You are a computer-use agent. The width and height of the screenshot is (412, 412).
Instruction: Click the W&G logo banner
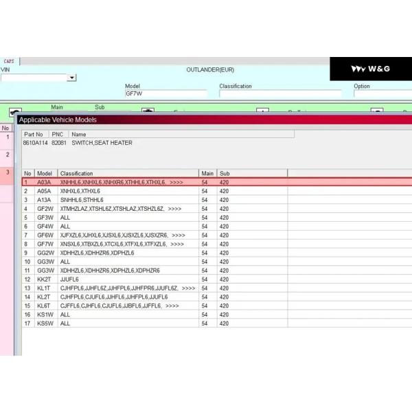point(371,69)
